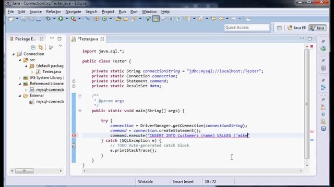Click the Package Explorer horizontal scrollbar thumb
334x187 pixels.
25,171
